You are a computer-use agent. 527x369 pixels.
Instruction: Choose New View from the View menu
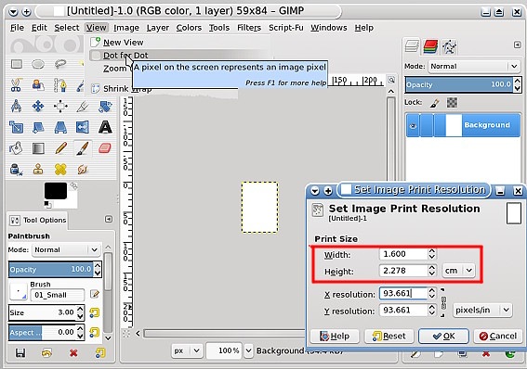click(x=123, y=43)
